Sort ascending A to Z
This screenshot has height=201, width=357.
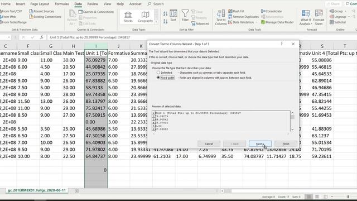[166, 14]
